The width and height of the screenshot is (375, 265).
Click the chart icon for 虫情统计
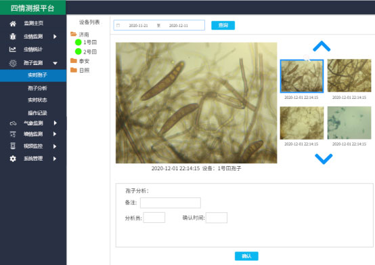click(12, 49)
